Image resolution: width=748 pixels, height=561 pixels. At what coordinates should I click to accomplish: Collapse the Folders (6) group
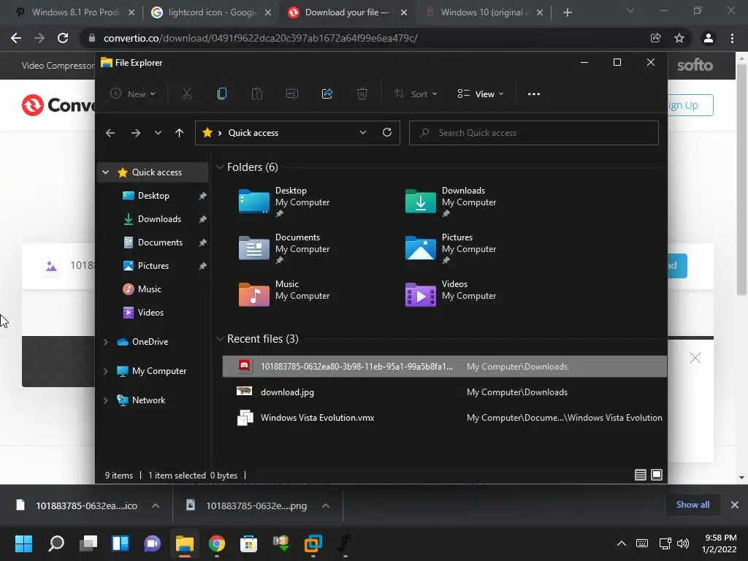click(220, 167)
